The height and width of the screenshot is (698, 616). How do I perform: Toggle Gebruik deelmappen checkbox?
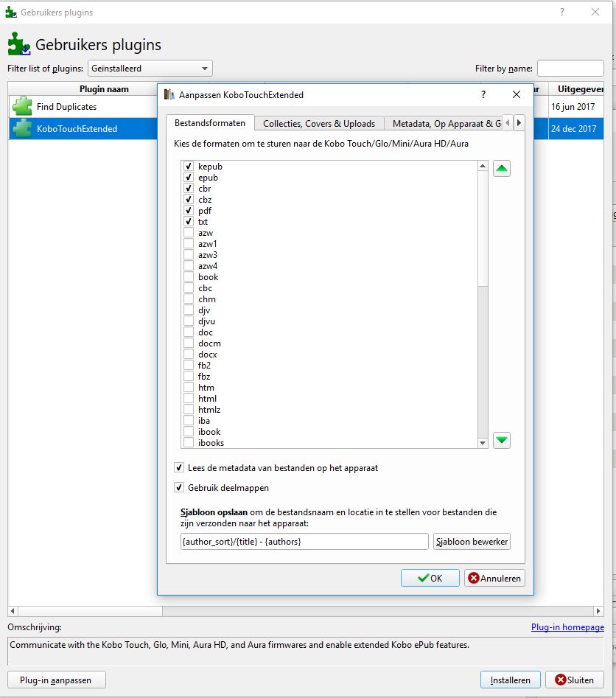179,487
